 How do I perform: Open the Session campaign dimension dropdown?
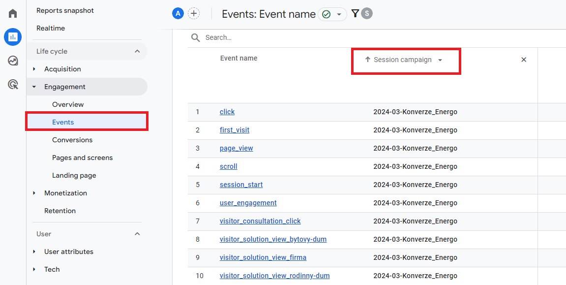pyautogui.click(x=440, y=60)
